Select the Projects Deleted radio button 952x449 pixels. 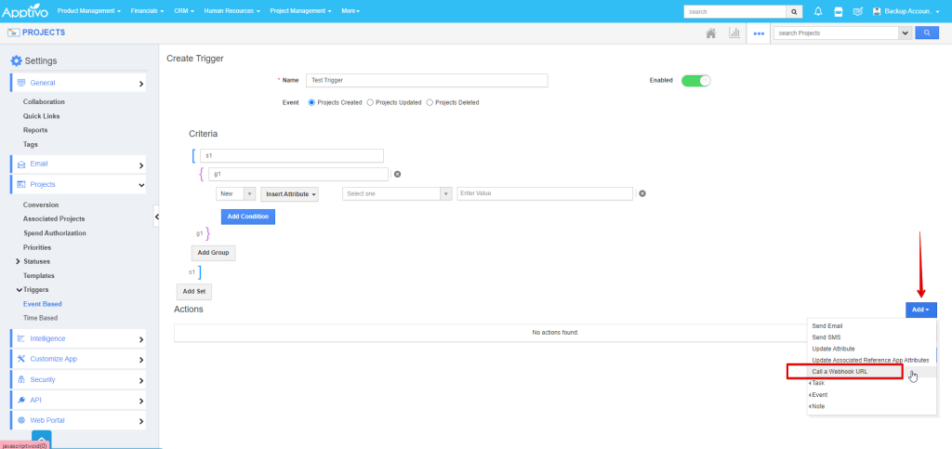tap(430, 102)
